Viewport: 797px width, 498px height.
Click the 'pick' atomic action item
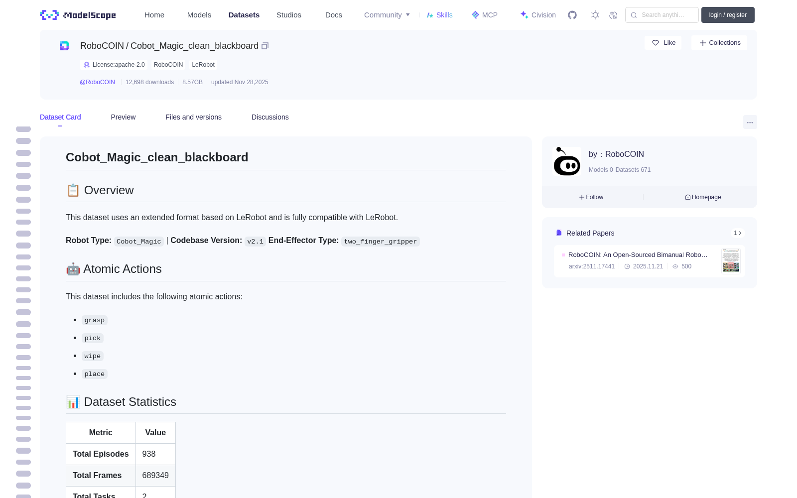(93, 338)
